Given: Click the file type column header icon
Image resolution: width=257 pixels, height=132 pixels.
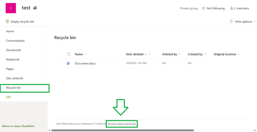Looking at the screenshot, I should 69,54.
